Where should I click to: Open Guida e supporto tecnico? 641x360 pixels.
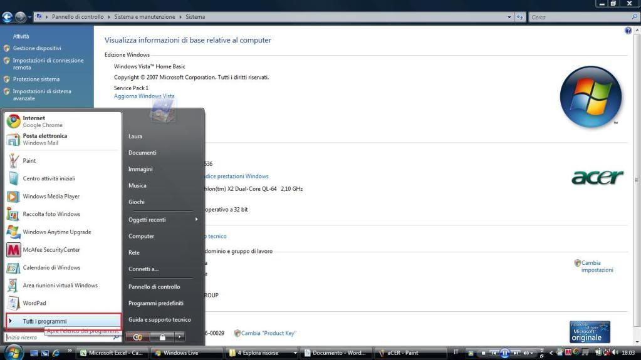coord(159,319)
